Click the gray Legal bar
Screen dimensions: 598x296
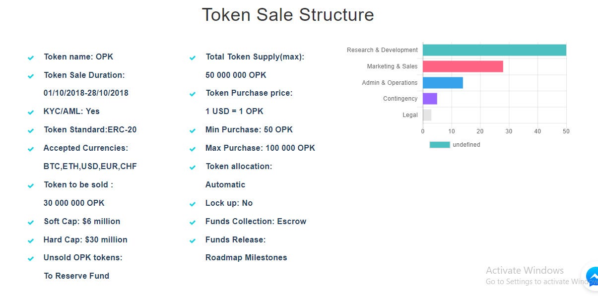(x=427, y=115)
